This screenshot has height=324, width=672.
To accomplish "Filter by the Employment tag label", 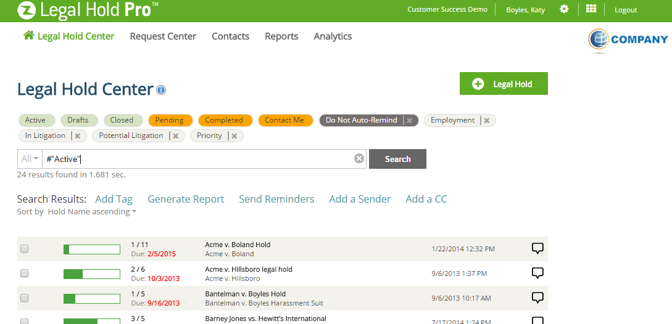I will click(x=452, y=120).
